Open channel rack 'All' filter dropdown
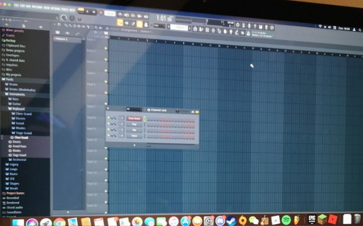363x226 pixels. pos(134,109)
